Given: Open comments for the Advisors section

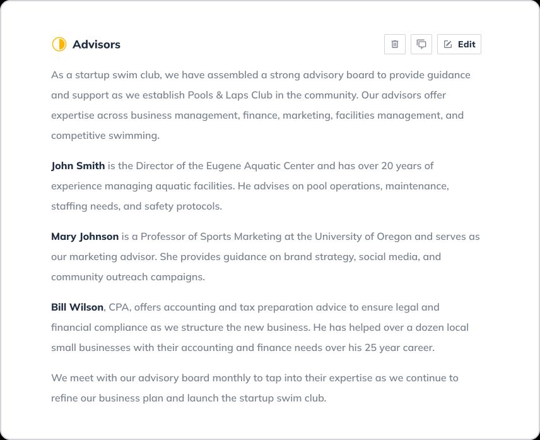Looking at the screenshot, I should point(421,44).
